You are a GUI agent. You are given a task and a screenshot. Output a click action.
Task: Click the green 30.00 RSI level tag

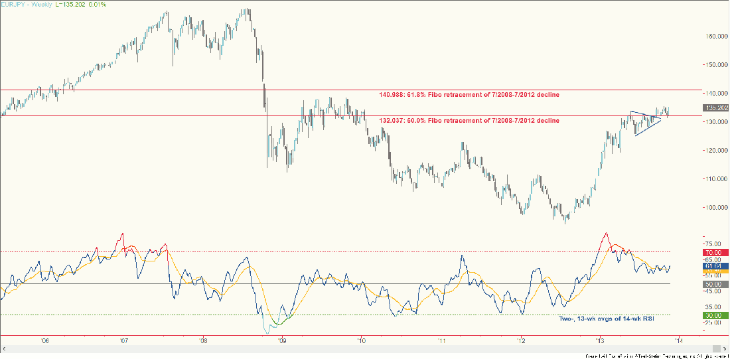713,315
